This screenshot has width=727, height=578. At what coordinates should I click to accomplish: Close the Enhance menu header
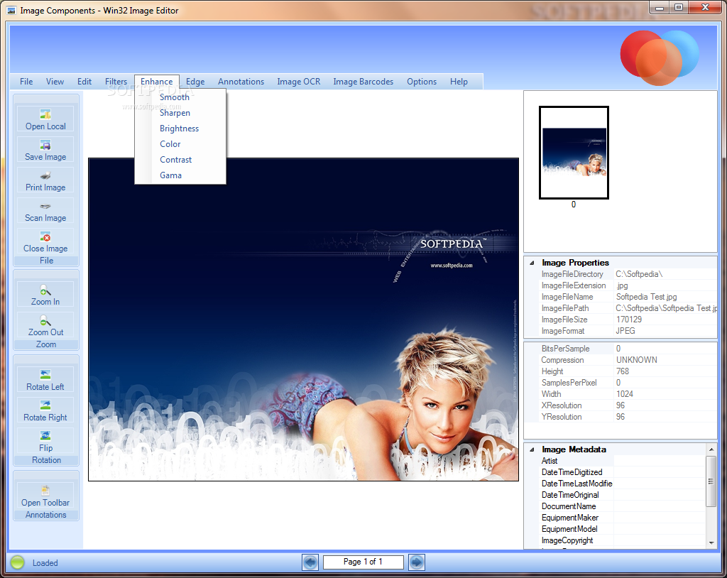pyautogui.click(x=157, y=82)
